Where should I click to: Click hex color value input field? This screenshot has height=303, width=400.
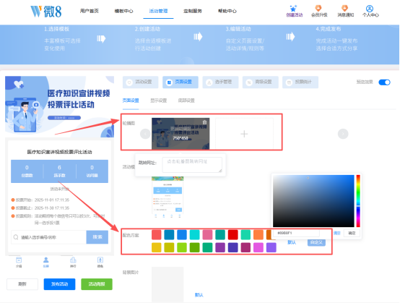(297, 233)
